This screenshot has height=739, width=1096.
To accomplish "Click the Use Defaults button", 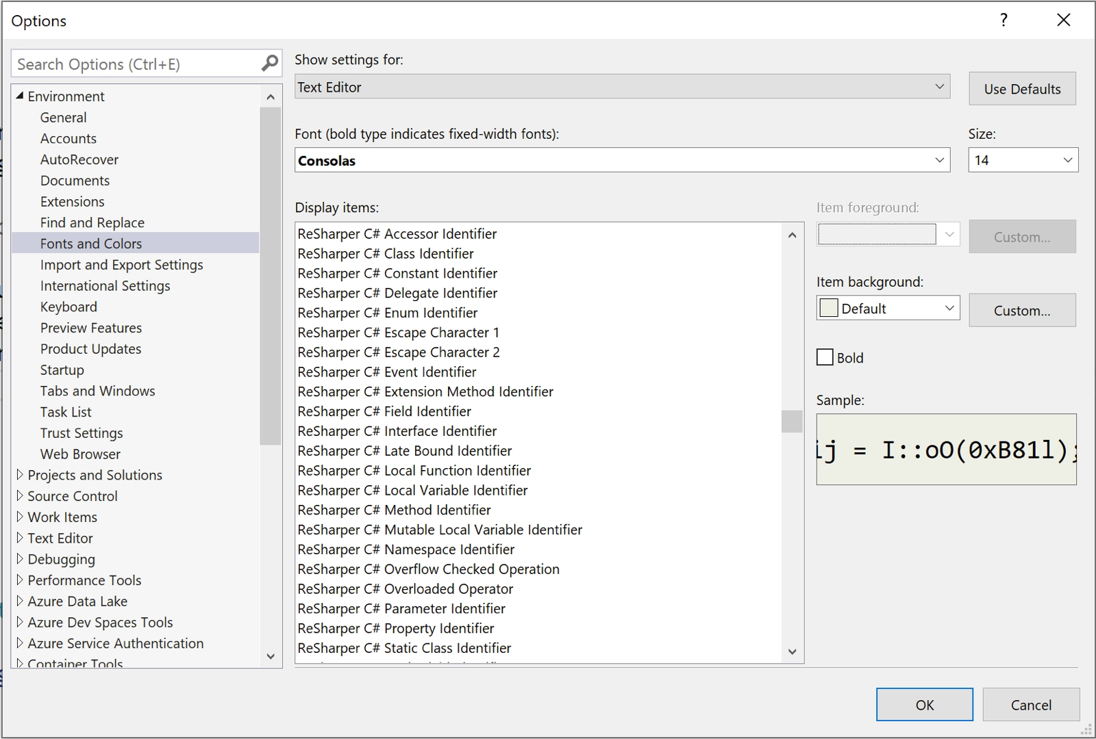I will click(x=1022, y=89).
